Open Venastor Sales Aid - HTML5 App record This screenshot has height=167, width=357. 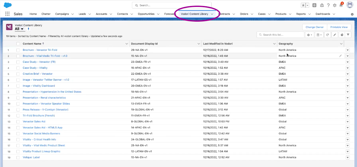pyautogui.click(x=42, y=127)
